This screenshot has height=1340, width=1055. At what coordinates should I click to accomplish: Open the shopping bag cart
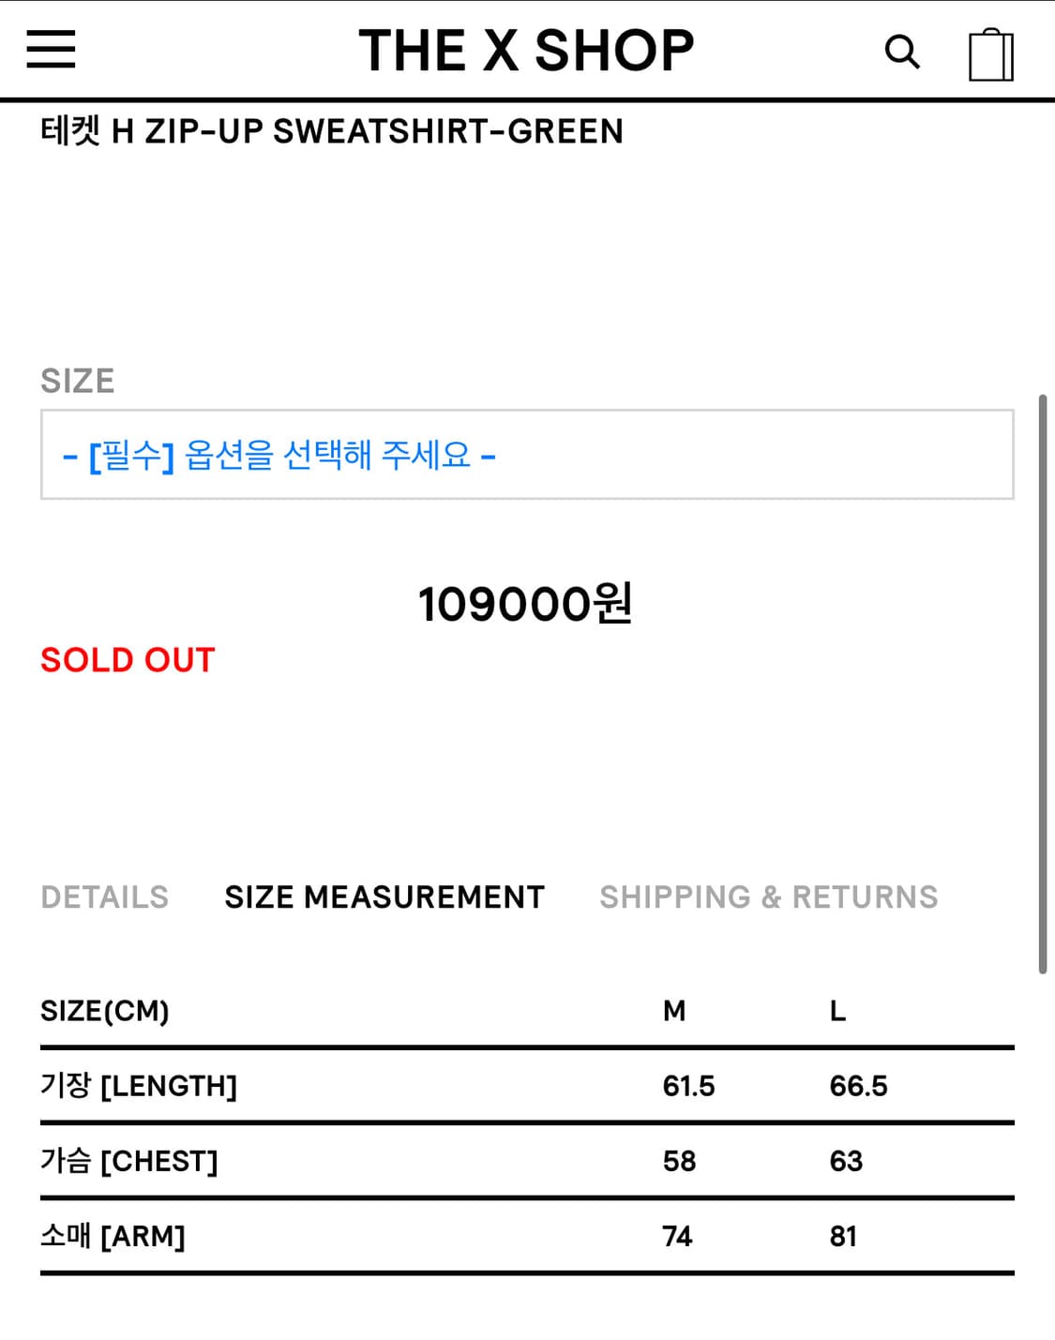990,54
